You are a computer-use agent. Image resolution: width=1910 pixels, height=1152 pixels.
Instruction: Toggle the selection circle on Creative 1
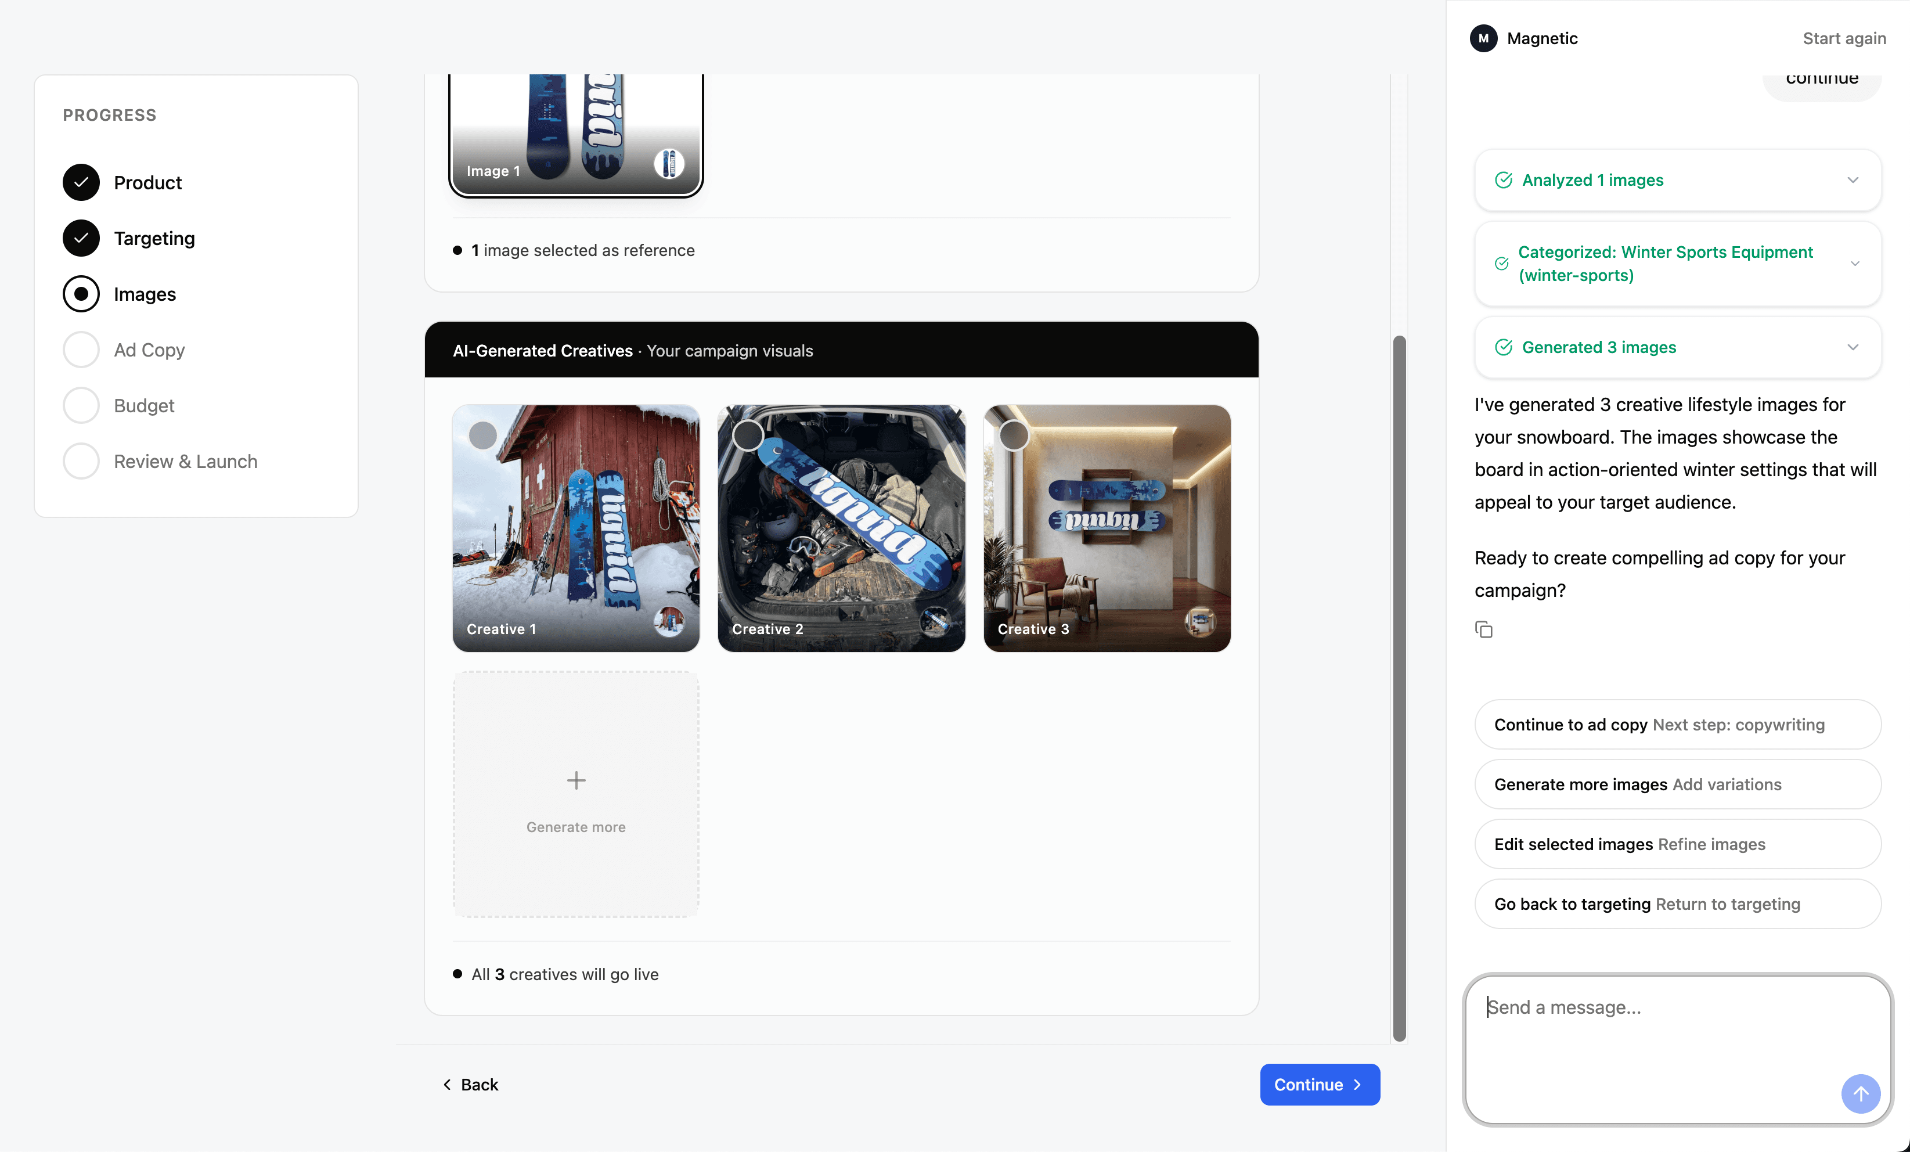pos(483,435)
